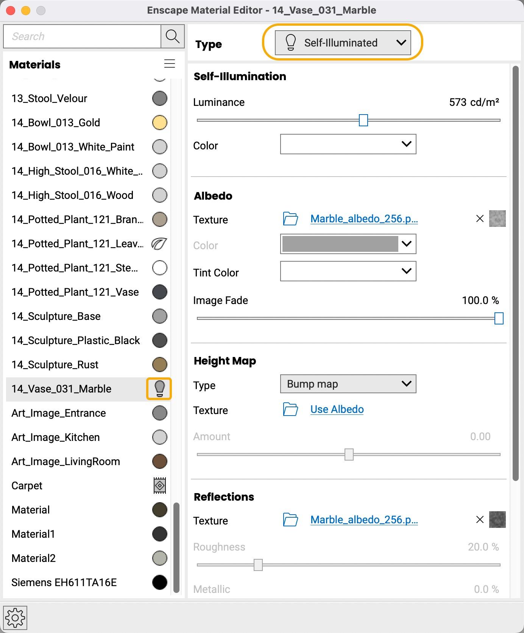This screenshot has height=633, width=524.
Task: Click the search magnifier icon
Action: click(x=173, y=36)
